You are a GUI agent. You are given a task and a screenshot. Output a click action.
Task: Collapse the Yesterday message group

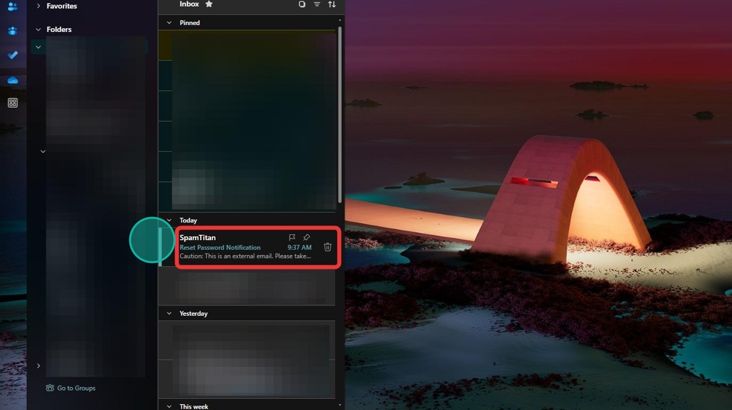[x=169, y=314]
